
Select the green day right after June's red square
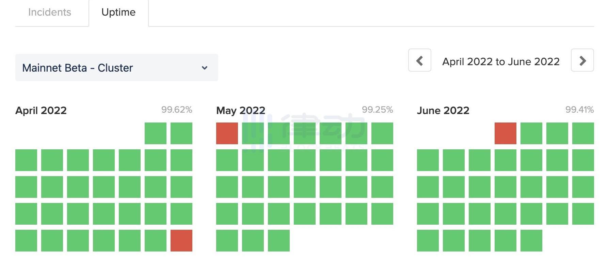[531, 133]
